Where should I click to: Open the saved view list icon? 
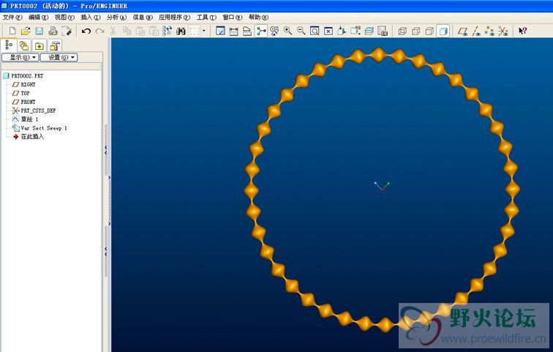click(355, 31)
